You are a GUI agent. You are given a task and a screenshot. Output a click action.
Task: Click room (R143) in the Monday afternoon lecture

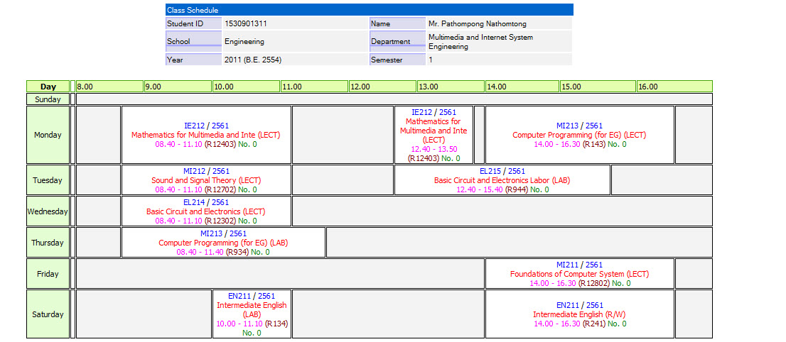coord(595,144)
